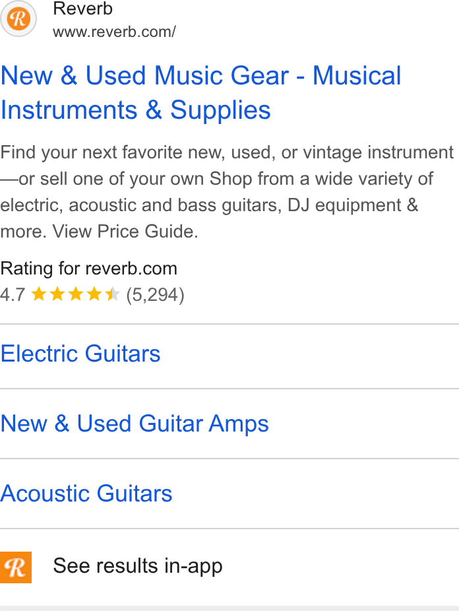Click the orange square Reverb app icon
This screenshot has height=611, width=459.
coord(16,567)
